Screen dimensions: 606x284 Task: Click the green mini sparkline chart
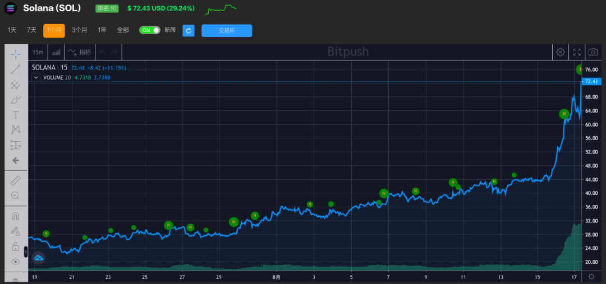[x=221, y=10]
